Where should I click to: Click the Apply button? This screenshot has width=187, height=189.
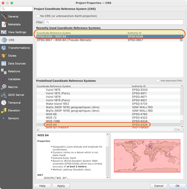(x=61, y=186)
